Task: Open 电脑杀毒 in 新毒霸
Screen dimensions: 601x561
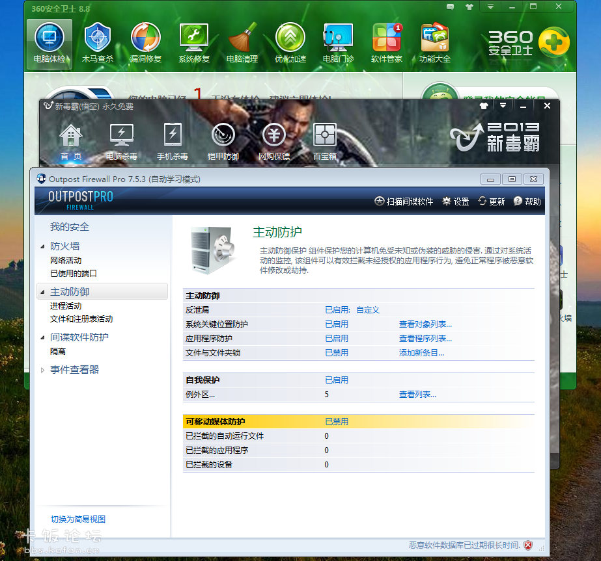Action: click(122, 142)
